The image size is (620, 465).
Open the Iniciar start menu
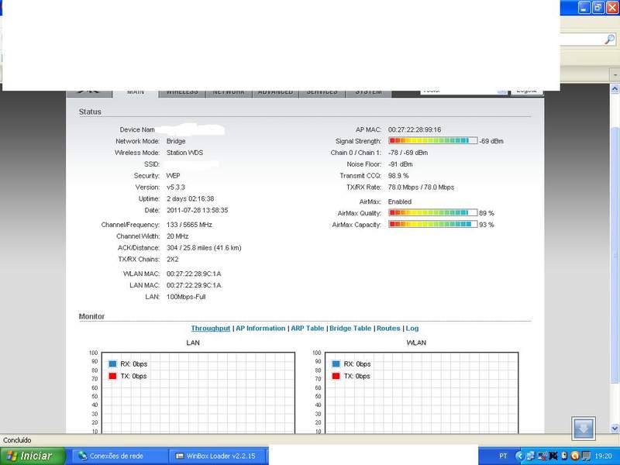pos(33,456)
